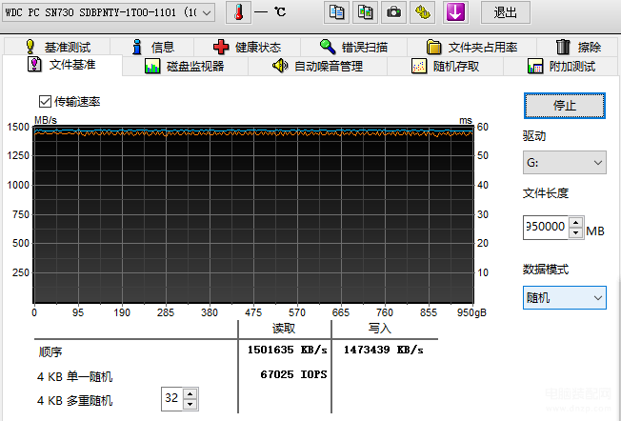Save screenshot with camera icon
This screenshot has width=621, height=421.
pos(393,12)
